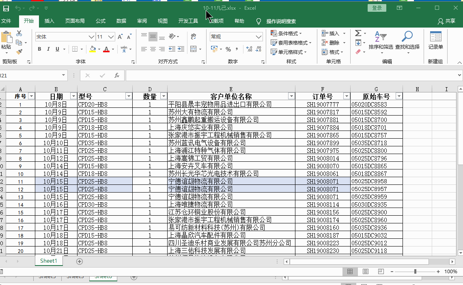
Task: Open the Name Box dropdown arrow
Action: pos(63,75)
